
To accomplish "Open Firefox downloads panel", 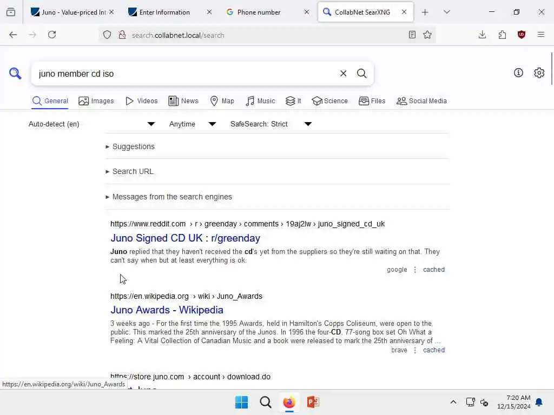I will pyautogui.click(x=482, y=35).
